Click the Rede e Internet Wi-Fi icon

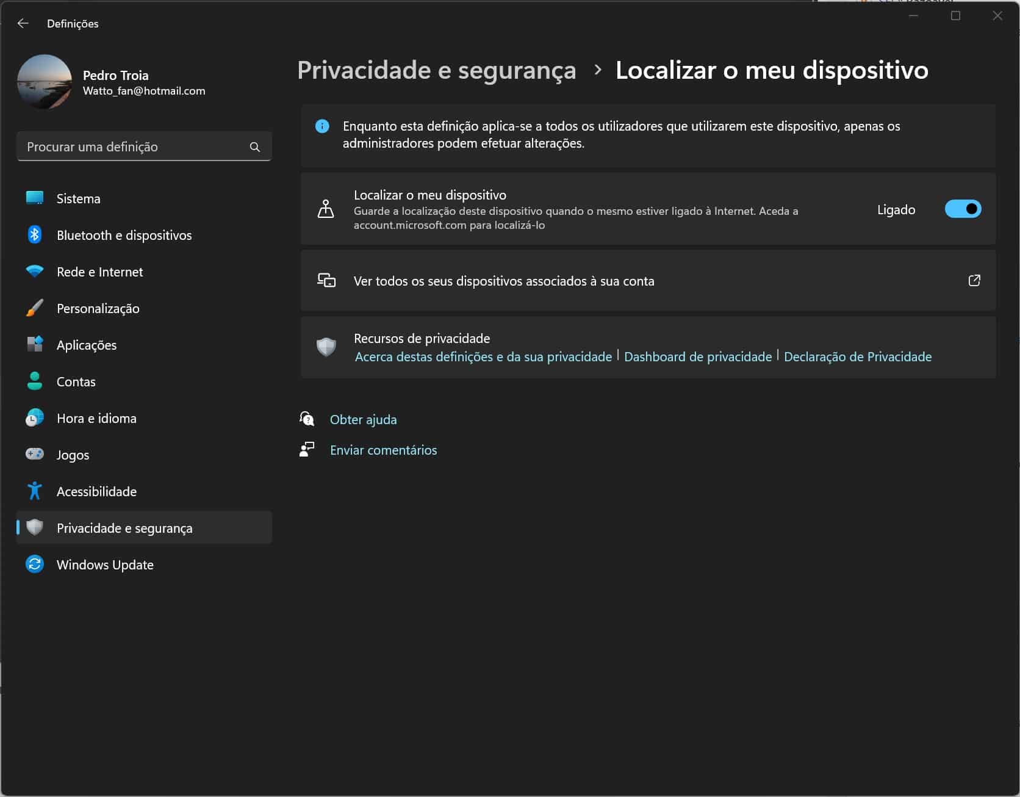35,272
